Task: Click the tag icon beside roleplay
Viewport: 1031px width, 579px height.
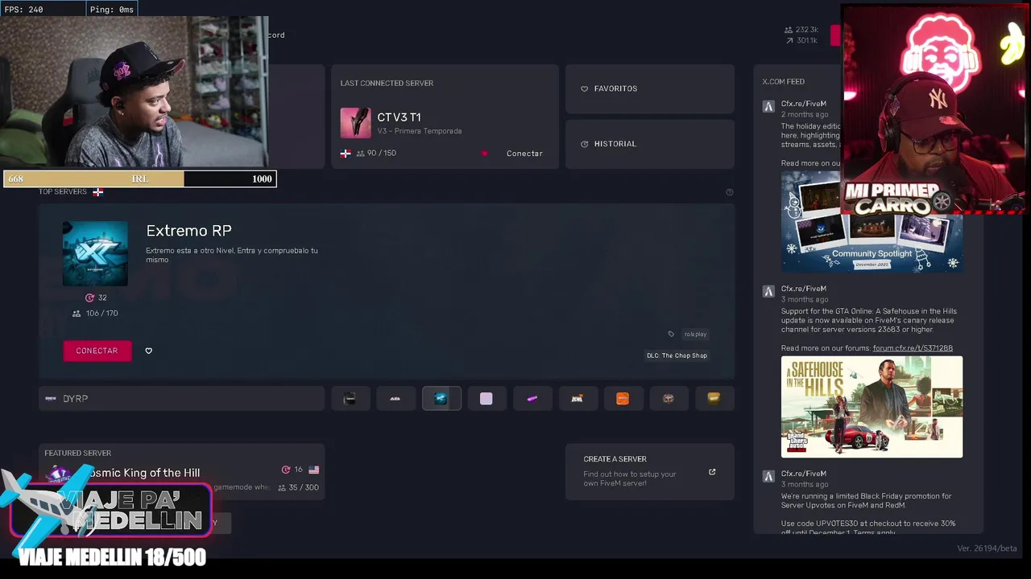Action: [671, 335]
